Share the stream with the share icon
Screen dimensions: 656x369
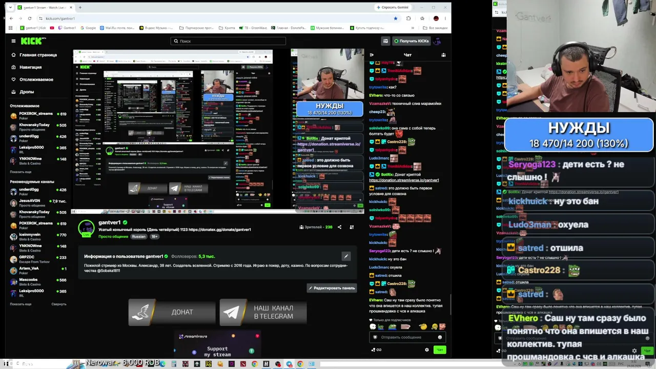339,227
